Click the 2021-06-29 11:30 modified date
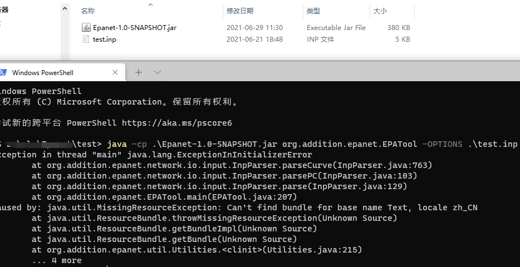Viewport: 520px width, 267px height. click(254, 27)
